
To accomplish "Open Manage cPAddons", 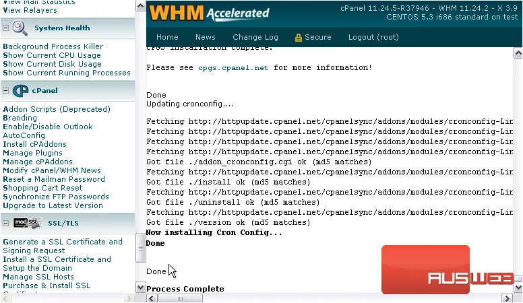I will tap(38, 162).
